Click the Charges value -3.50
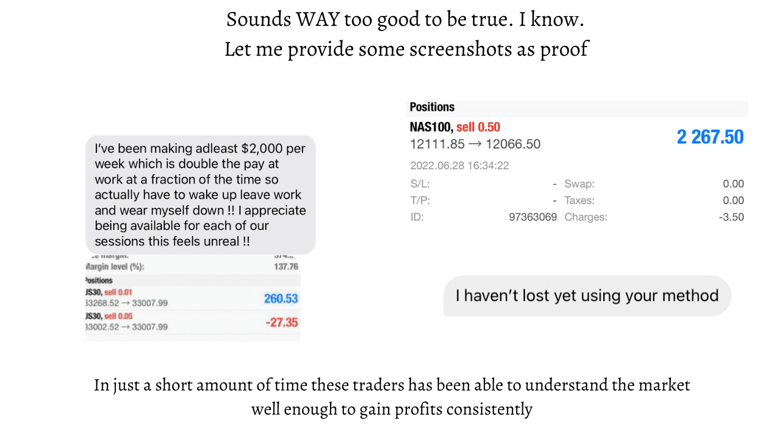 pos(731,217)
